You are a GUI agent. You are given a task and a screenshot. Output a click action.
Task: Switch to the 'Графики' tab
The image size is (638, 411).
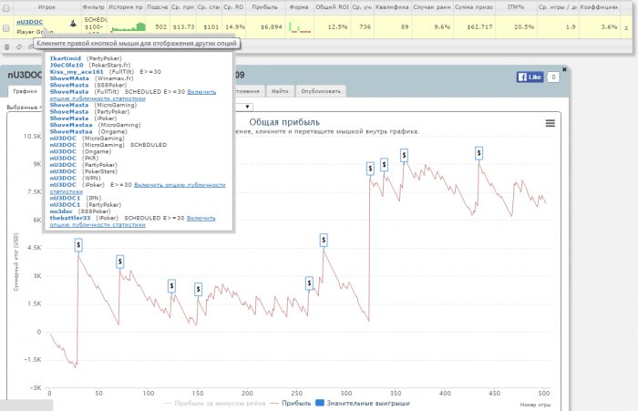25,91
